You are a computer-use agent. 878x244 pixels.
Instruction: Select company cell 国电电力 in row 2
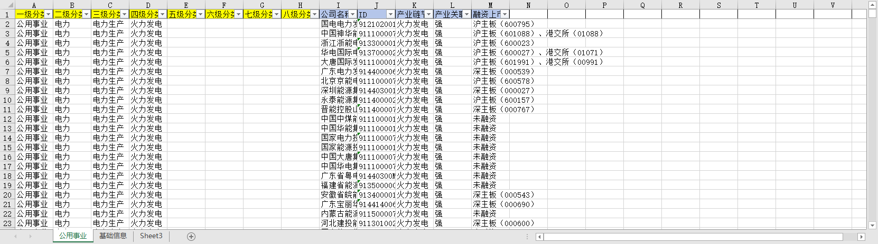pyautogui.click(x=338, y=24)
